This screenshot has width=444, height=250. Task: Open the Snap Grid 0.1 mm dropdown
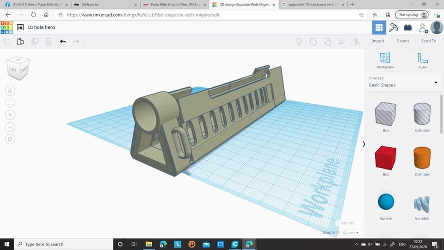(351, 232)
